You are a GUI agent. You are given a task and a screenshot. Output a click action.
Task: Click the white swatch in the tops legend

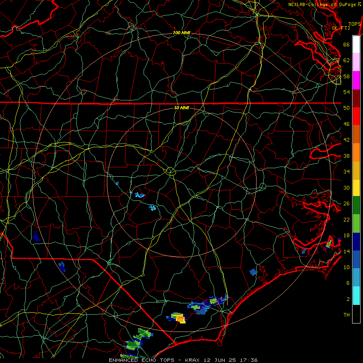(x=356, y=44)
